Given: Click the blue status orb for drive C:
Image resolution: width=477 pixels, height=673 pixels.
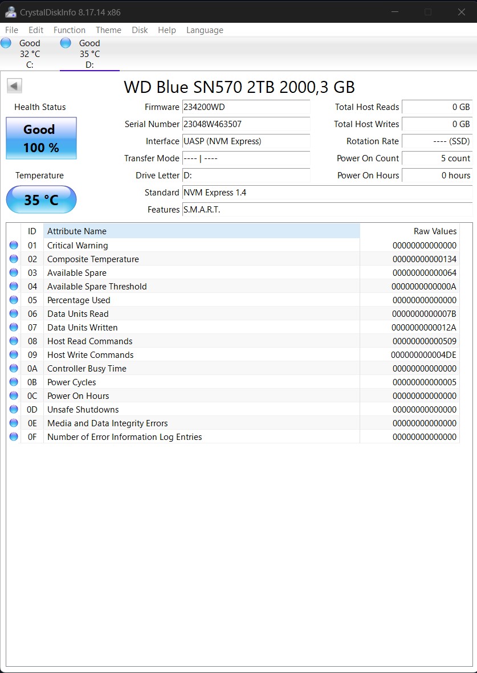Looking at the screenshot, I should click(x=6, y=43).
